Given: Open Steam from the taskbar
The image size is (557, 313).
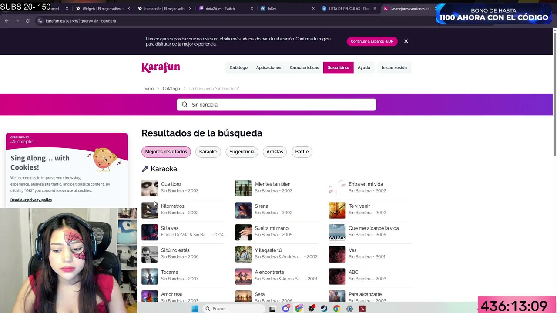Looking at the screenshot, I should [x=324, y=309].
